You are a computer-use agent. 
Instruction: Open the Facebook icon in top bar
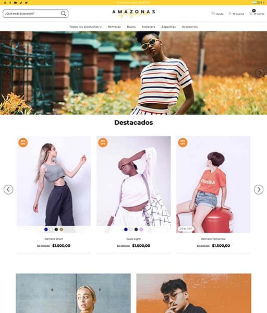[x=10, y=3]
